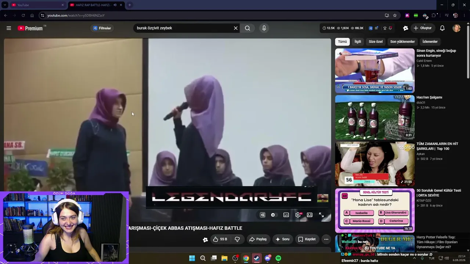Clear the search box text

(236, 28)
